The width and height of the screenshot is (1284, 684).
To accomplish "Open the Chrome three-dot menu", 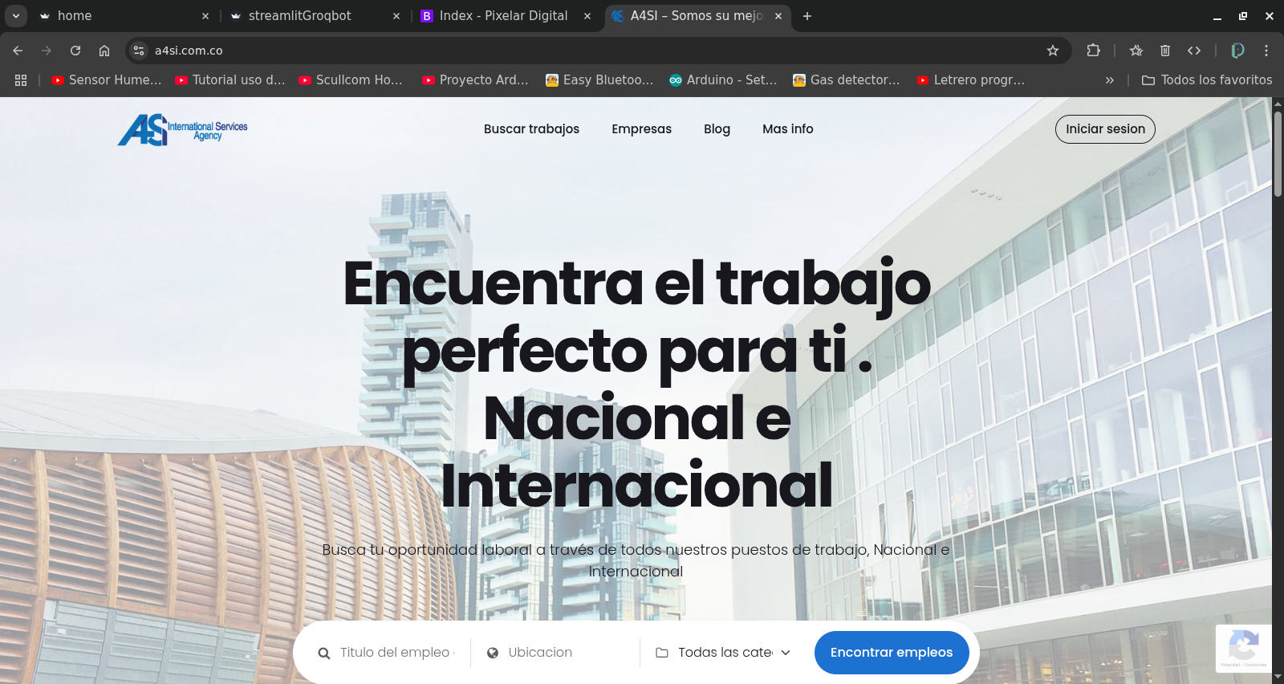I will [1266, 51].
